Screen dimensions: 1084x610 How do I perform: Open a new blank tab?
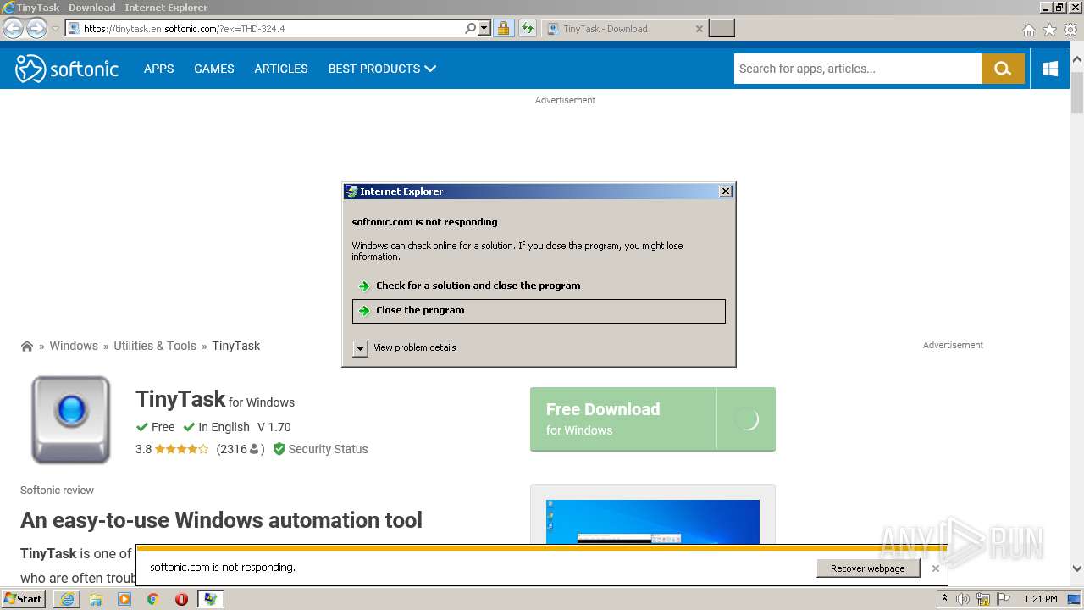[722, 29]
